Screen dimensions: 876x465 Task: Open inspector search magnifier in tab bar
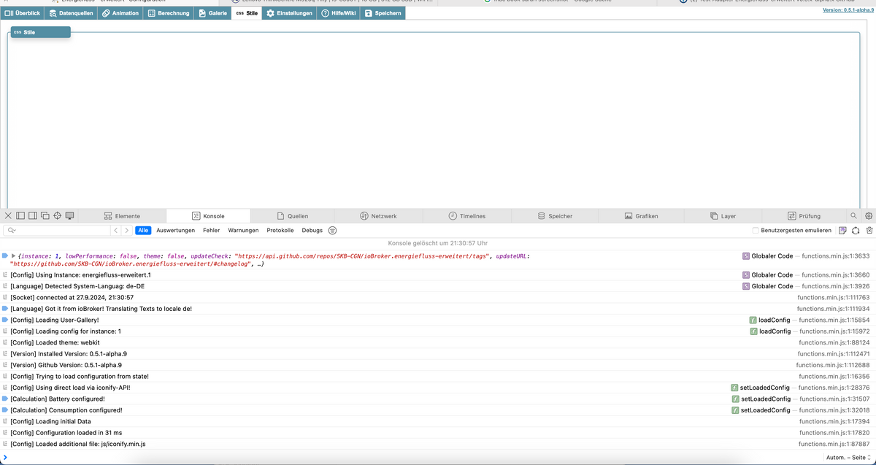coord(853,216)
